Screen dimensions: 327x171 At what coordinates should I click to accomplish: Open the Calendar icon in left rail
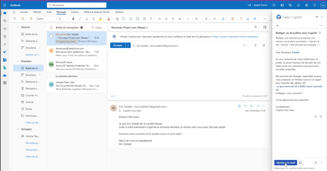tap(5, 21)
